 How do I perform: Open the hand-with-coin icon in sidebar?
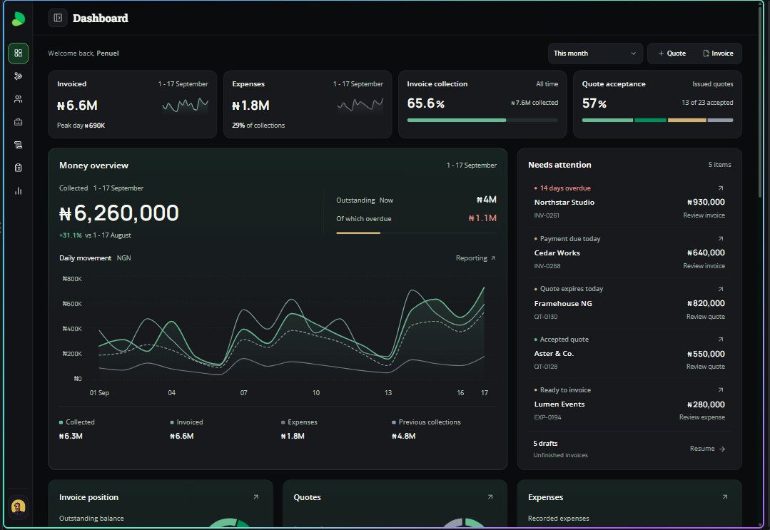click(x=18, y=76)
